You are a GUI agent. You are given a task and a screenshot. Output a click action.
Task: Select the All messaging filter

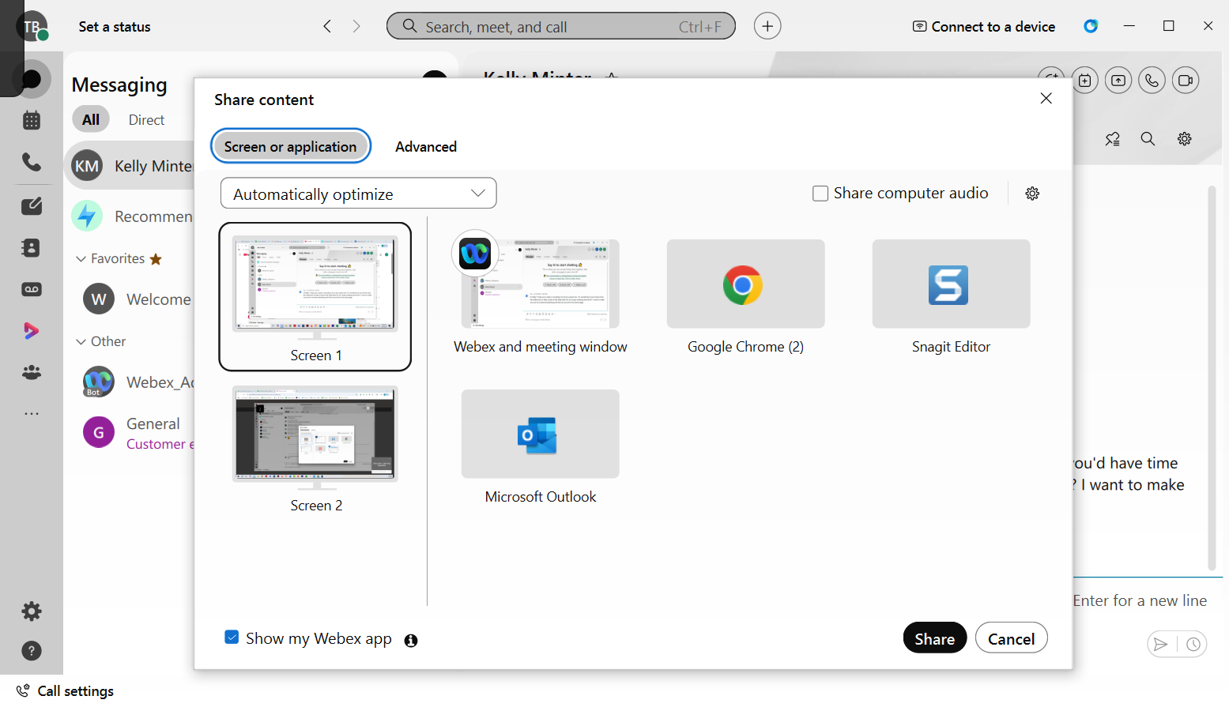(x=91, y=120)
